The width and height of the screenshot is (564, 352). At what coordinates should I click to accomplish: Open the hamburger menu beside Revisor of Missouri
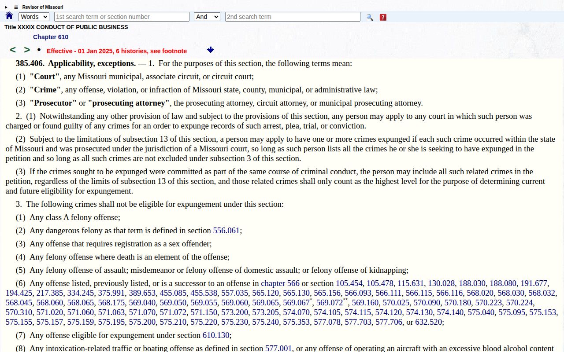[16, 7]
